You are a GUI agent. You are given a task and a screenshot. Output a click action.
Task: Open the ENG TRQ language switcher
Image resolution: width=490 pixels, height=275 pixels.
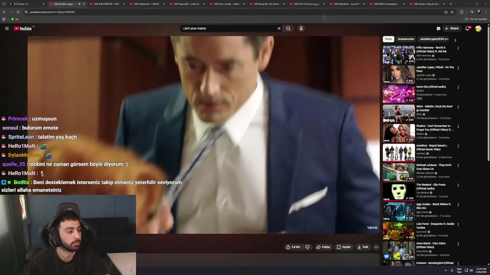[459, 270]
